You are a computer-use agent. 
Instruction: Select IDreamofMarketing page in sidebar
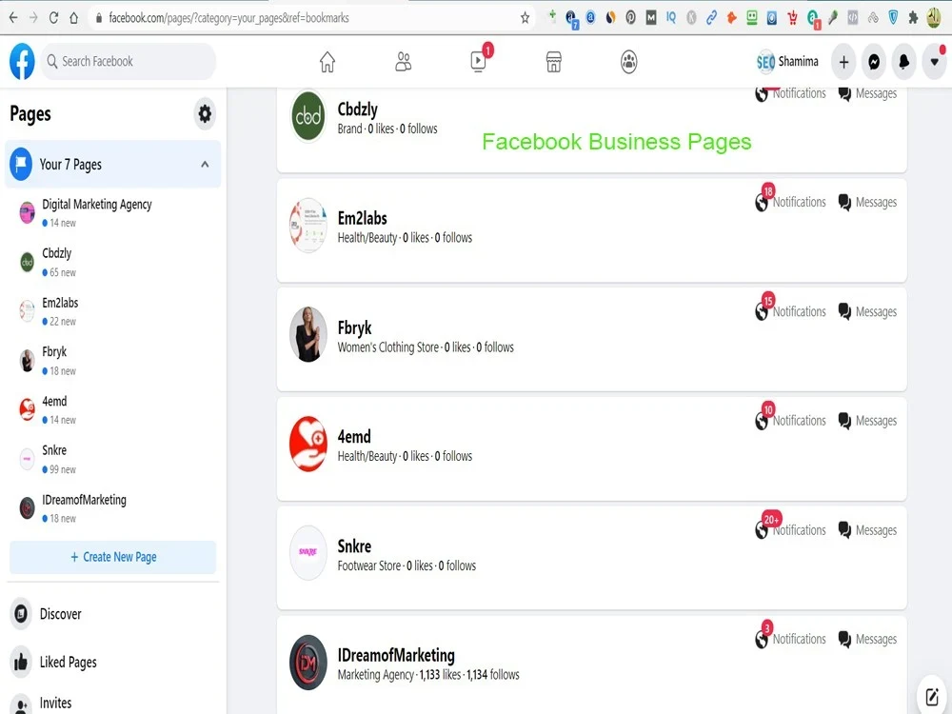(x=113, y=508)
